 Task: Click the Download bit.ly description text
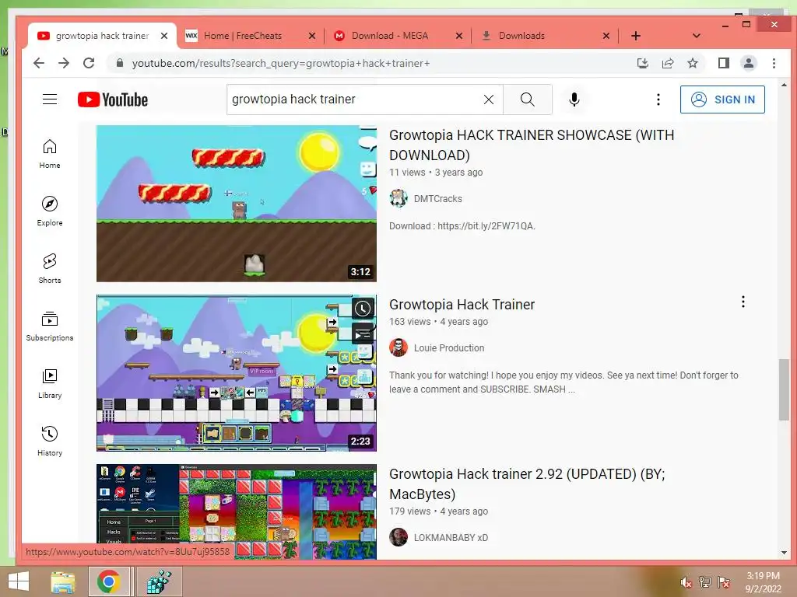pos(462,226)
